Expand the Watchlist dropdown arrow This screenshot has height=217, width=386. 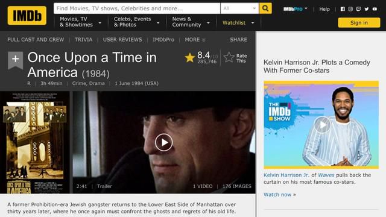[x=253, y=23]
